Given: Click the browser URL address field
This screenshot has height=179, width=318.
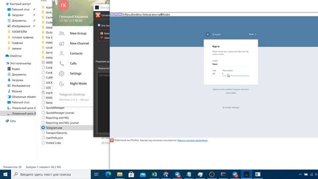Looking at the screenshot, I should pos(220,14).
